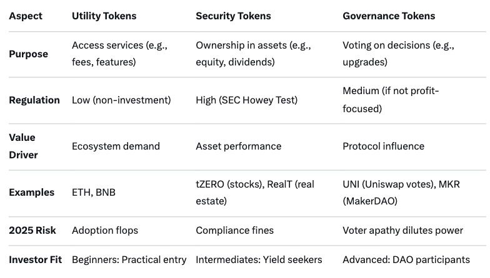
Task: Click the 'Ecosystem demand' cell
Action: coord(116,146)
